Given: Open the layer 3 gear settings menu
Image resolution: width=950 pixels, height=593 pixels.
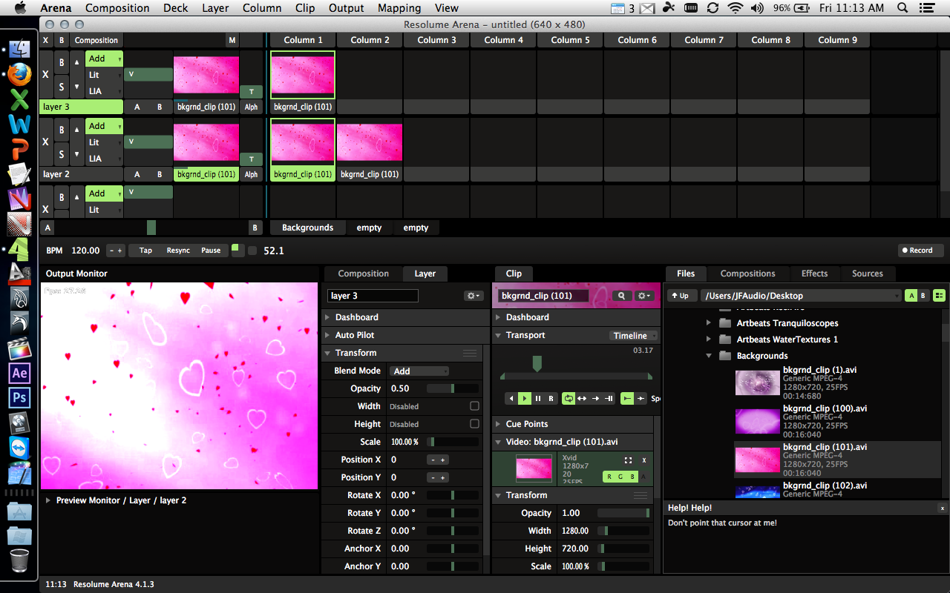Looking at the screenshot, I should 473,296.
